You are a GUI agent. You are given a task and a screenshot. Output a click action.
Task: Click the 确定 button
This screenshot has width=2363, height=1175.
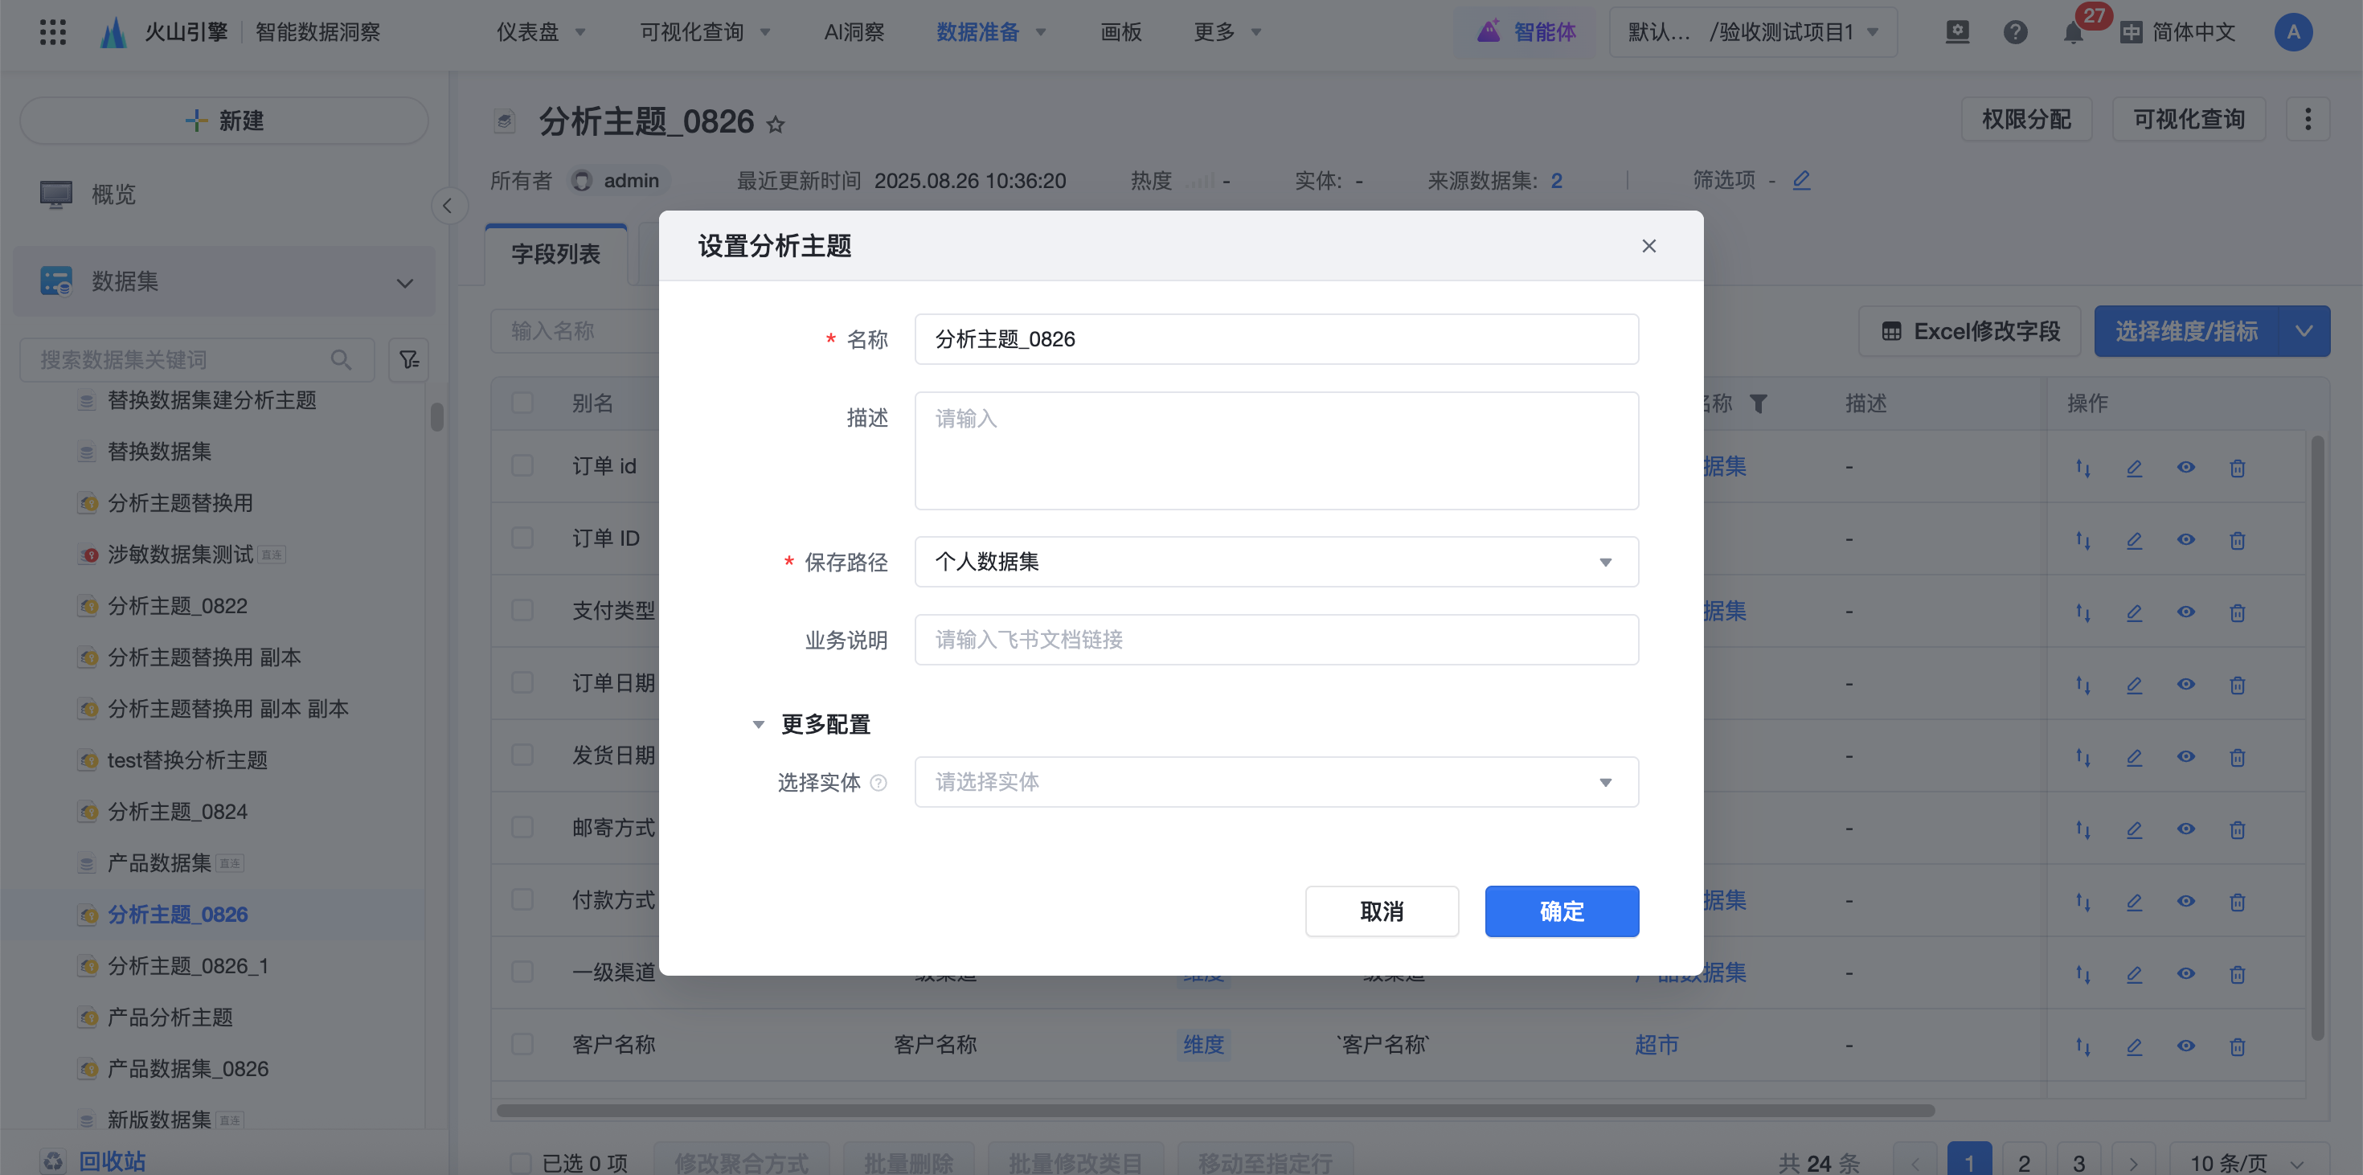(1561, 911)
